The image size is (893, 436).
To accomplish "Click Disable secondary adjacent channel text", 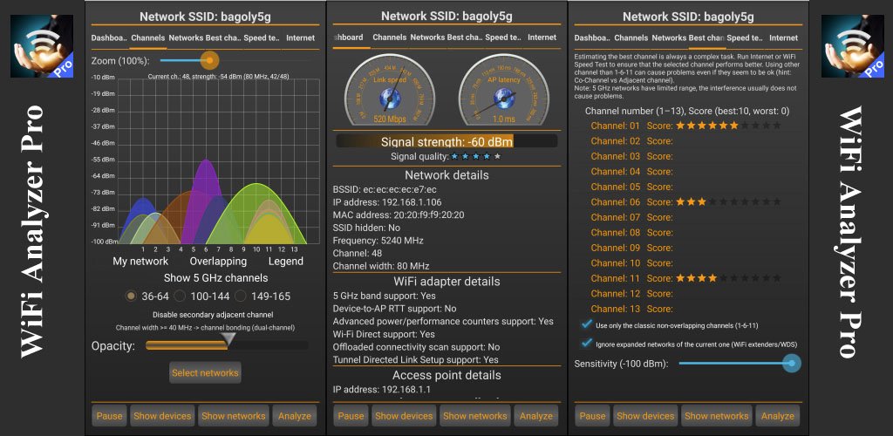I will tap(213, 314).
